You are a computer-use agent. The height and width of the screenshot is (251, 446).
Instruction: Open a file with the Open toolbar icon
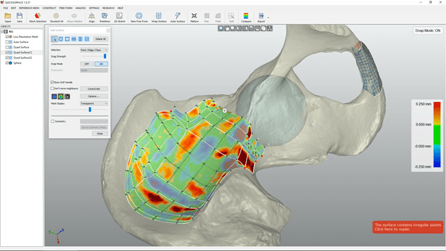pos(8,17)
